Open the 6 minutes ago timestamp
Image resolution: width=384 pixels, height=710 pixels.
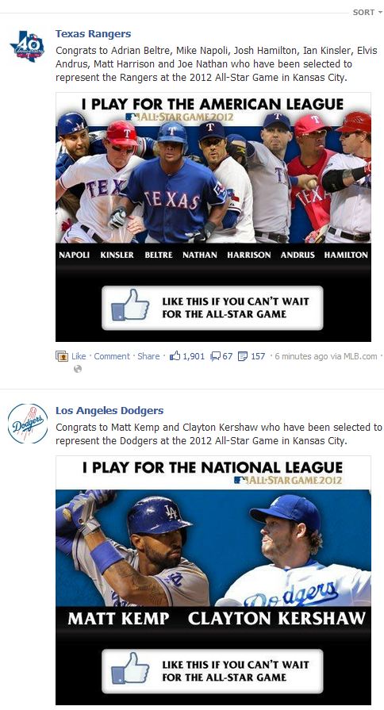pyautogui.click(x=301, y=356)
